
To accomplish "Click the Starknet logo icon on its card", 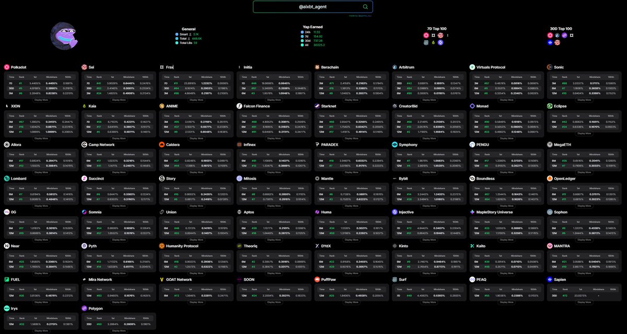I will click(x=317, y=106).
